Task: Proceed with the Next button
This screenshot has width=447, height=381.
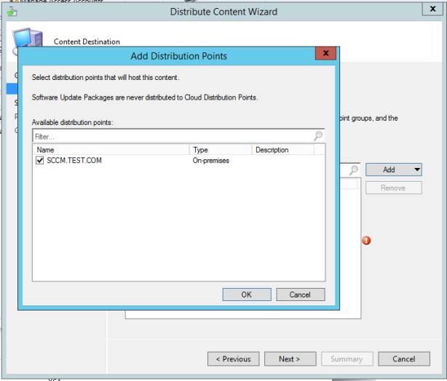Action: 290,358
